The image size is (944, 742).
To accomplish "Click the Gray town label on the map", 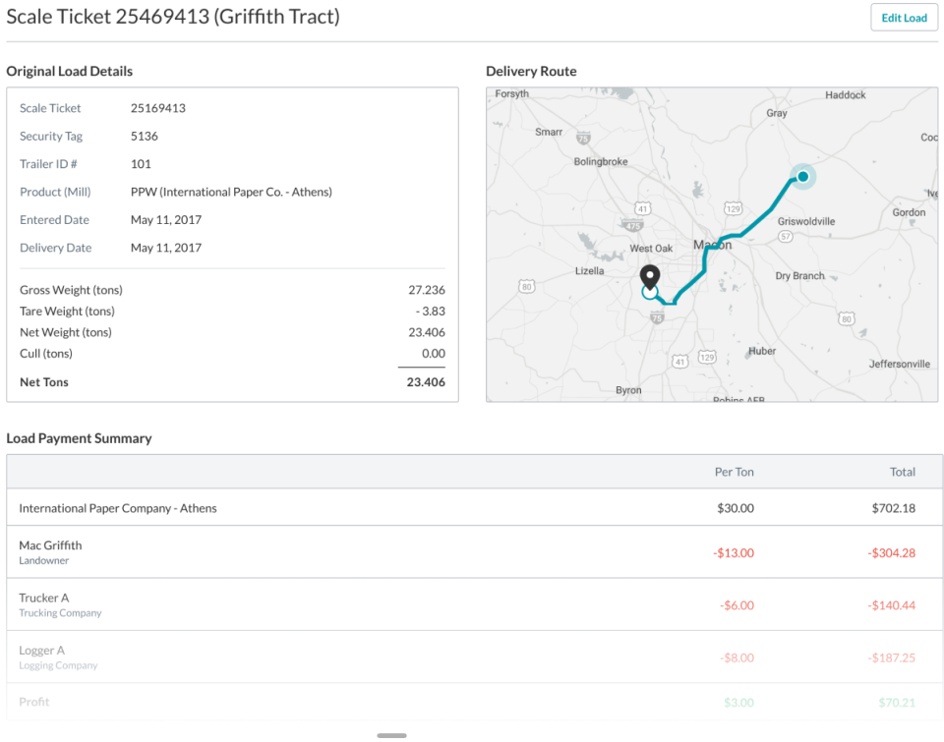I will click(777, 113).
